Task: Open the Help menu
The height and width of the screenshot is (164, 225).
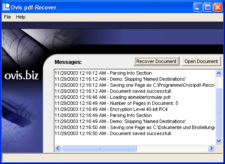Action: click(x=21, y=17)
